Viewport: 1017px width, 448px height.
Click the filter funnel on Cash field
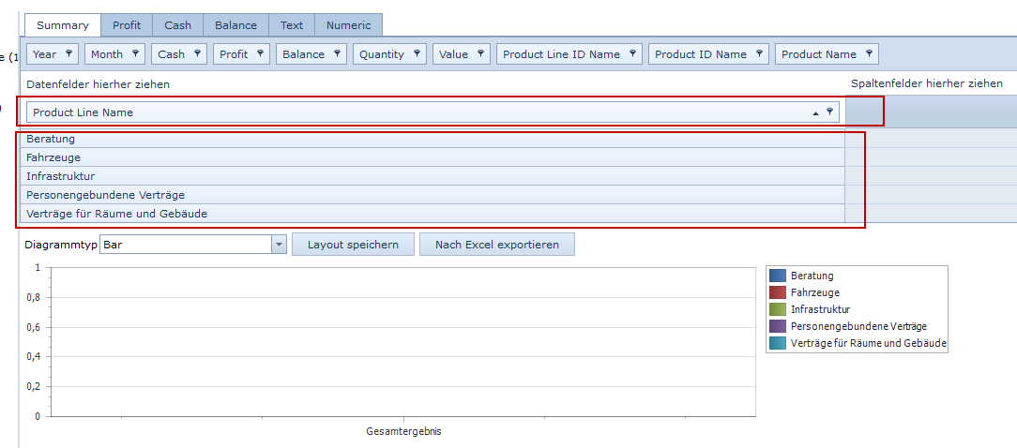coord(198,54)
